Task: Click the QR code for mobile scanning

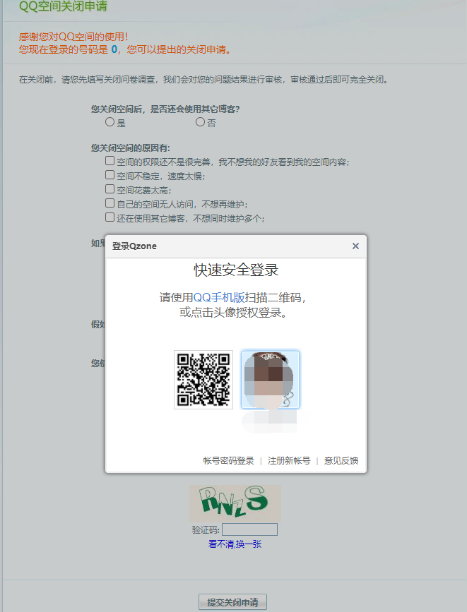Action: (203, 380)
